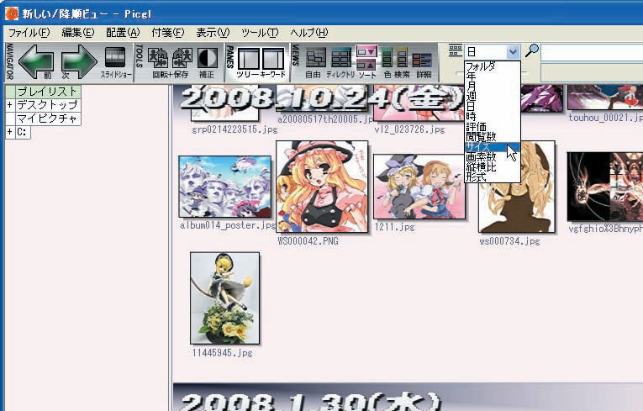Screen dimensions: 643x411
Task: Go to next image with 次 arrow
Action: pyautogui.click(x=79, y=61)
